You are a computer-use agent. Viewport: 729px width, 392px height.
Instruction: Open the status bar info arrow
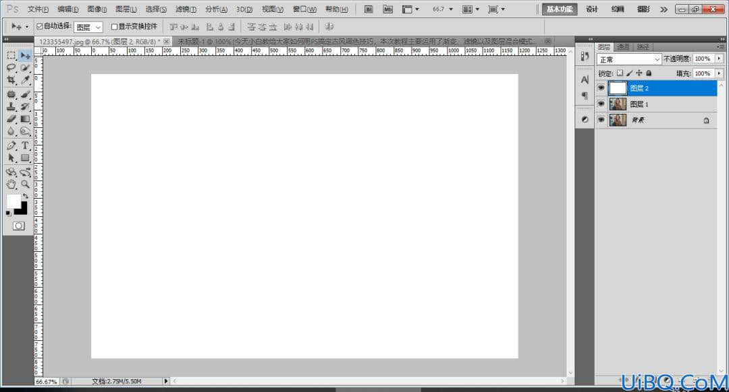tap(165, 381)
